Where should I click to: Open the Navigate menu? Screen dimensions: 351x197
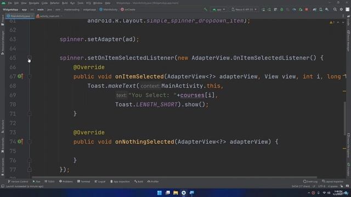click(x=34, y=3)
